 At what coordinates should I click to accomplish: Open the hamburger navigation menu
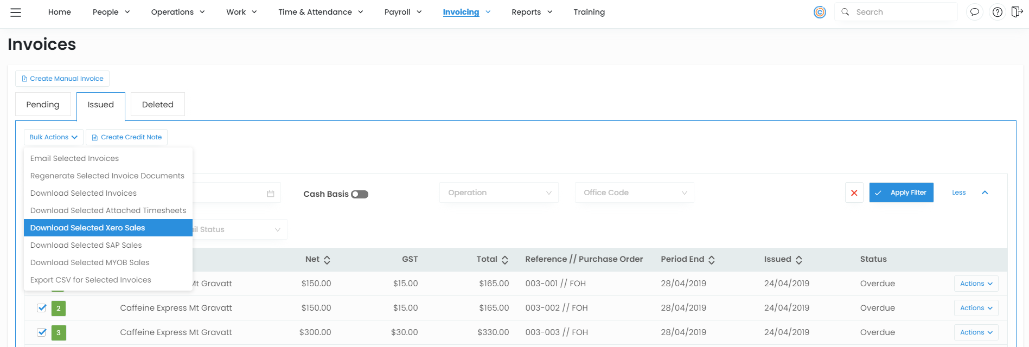[x=16, y=12]
